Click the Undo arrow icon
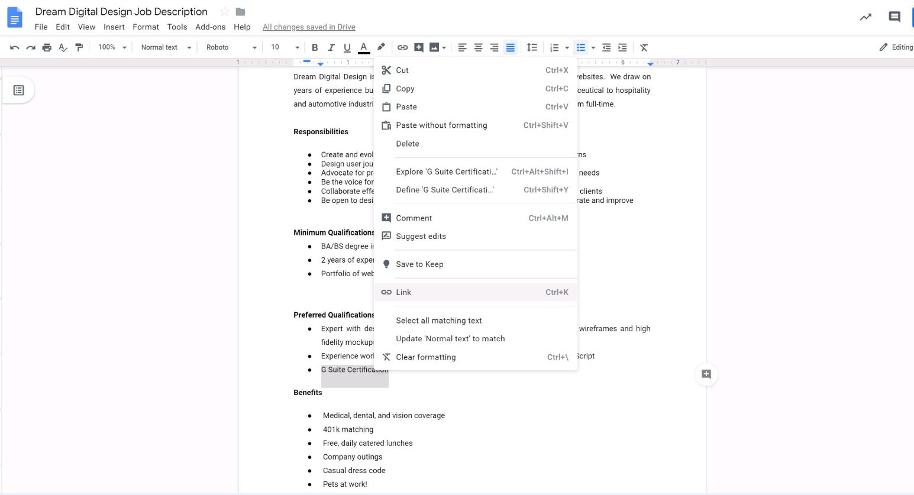 pos(15,47)
